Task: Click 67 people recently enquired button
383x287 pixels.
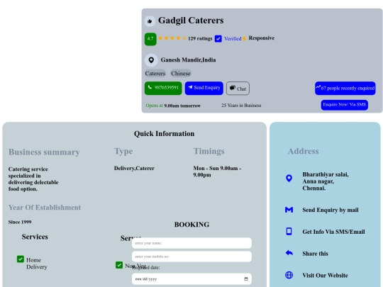Action: 345,89
